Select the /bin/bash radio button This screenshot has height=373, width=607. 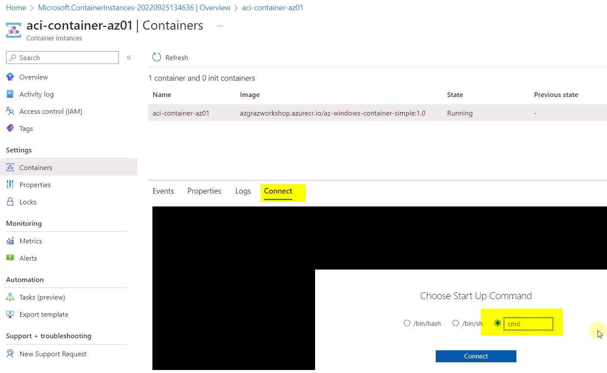pyautogui.click(x=407, y=323)
